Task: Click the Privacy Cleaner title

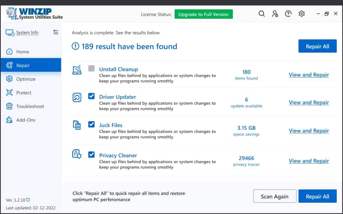Action: coord(118,156)
